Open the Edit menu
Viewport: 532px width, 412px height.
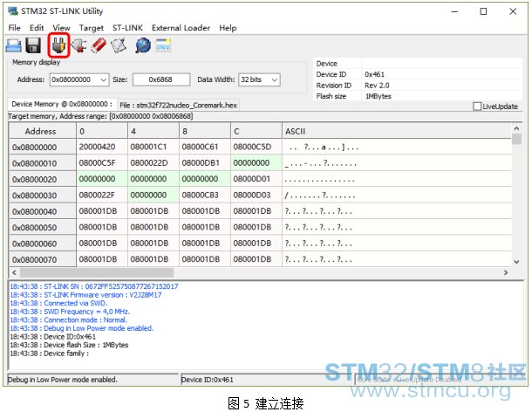[x=37, y=28]
